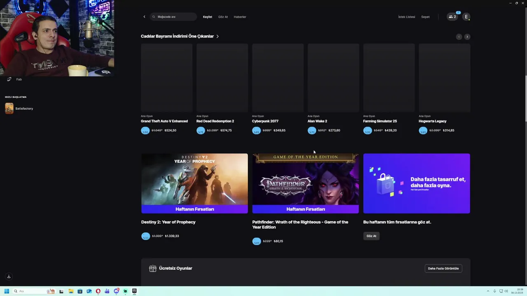Open Hogwarts Legacy title
527x296 pixels.
(433, 121)
